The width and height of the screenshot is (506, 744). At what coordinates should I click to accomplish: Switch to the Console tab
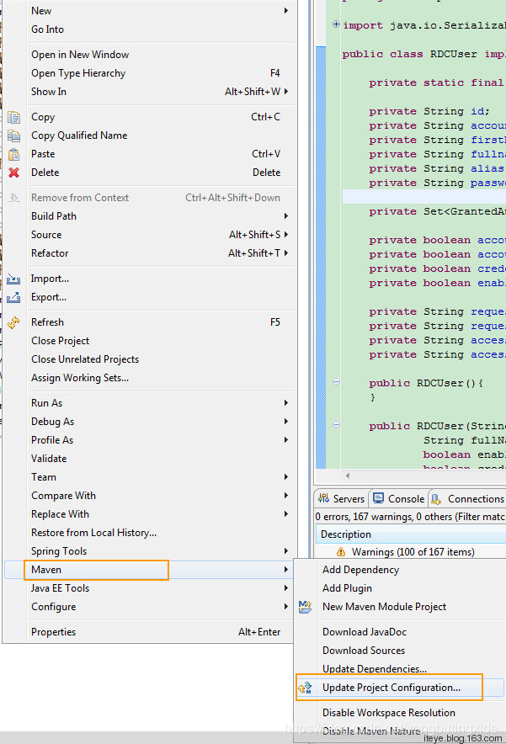pos(399,499)
